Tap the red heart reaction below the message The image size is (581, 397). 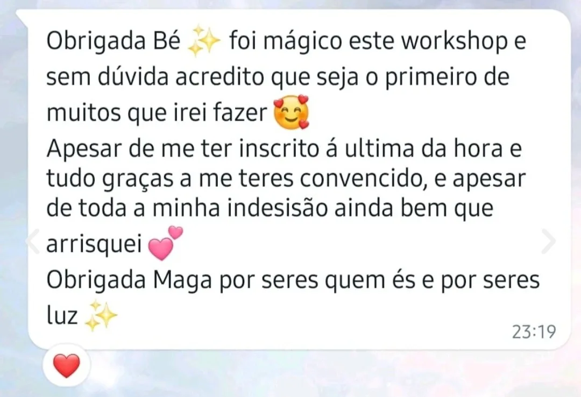(x=66, y=365)
